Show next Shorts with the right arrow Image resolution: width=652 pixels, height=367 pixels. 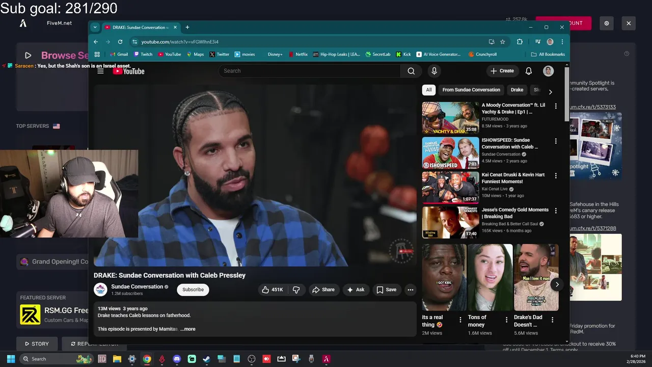click(x=557, y=284)
